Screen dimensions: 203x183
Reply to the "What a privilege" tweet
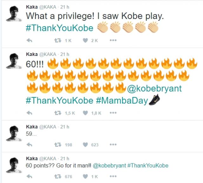click(29, 40)
